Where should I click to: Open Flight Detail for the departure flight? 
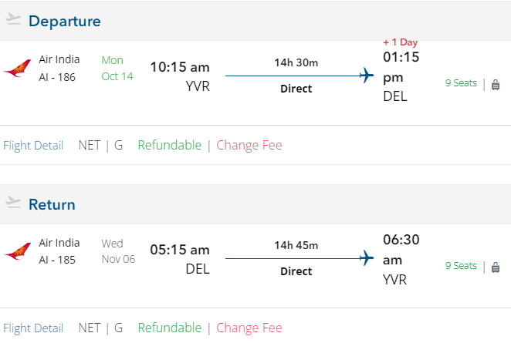click(x=33, y=145)
